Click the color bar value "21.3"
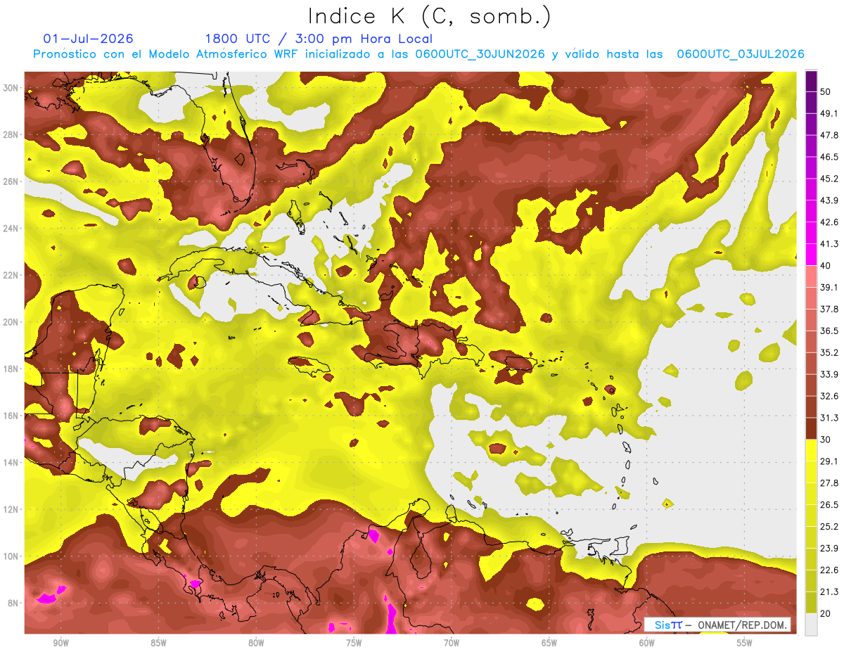The height and width of the screenshot is (652, 844). tap(830, 593)
